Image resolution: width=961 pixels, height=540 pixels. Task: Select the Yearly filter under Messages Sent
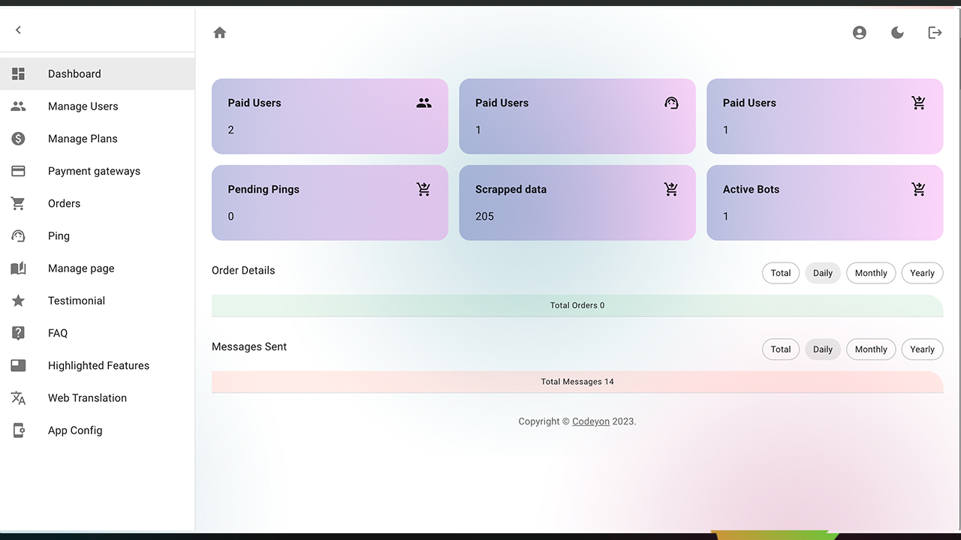[922, 349]
